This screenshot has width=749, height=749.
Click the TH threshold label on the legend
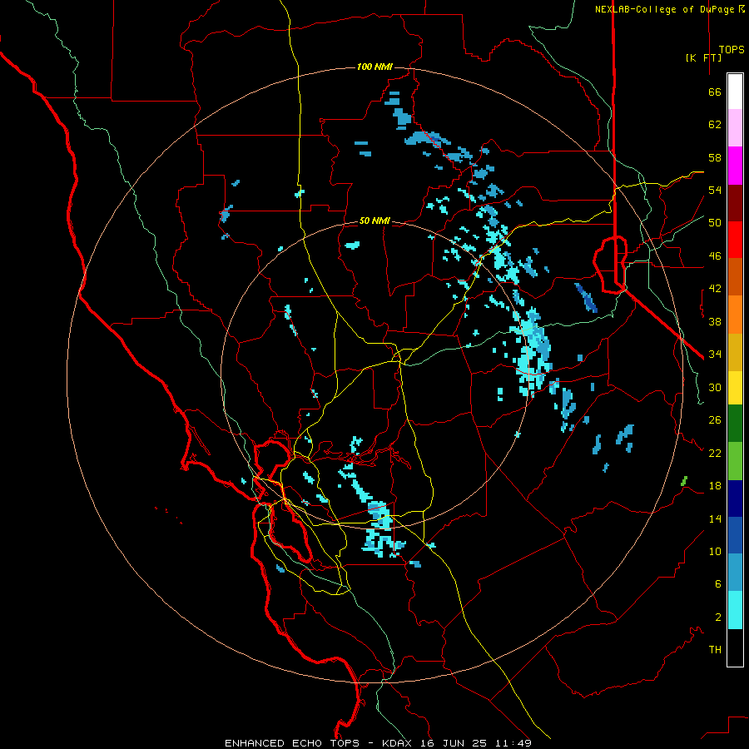coord(715,650)
